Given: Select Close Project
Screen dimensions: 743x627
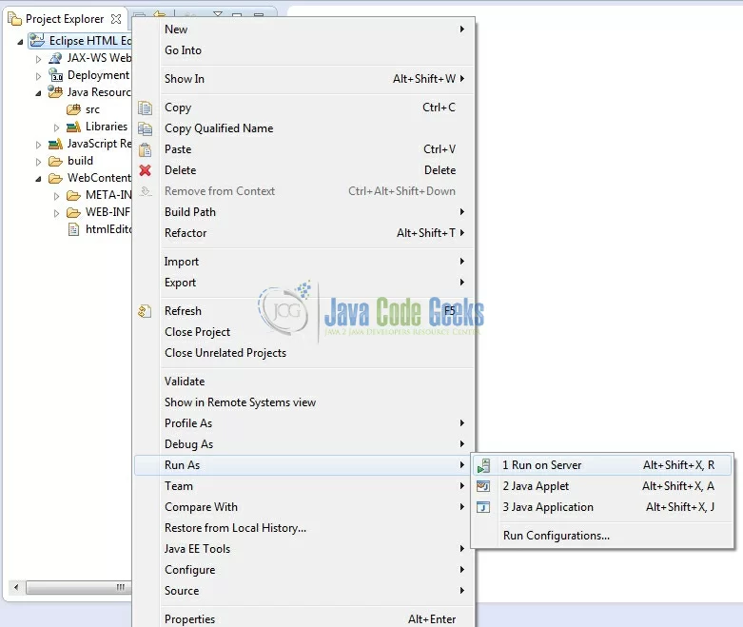Looking at the screenshot, I should click(x=304, y=332).
